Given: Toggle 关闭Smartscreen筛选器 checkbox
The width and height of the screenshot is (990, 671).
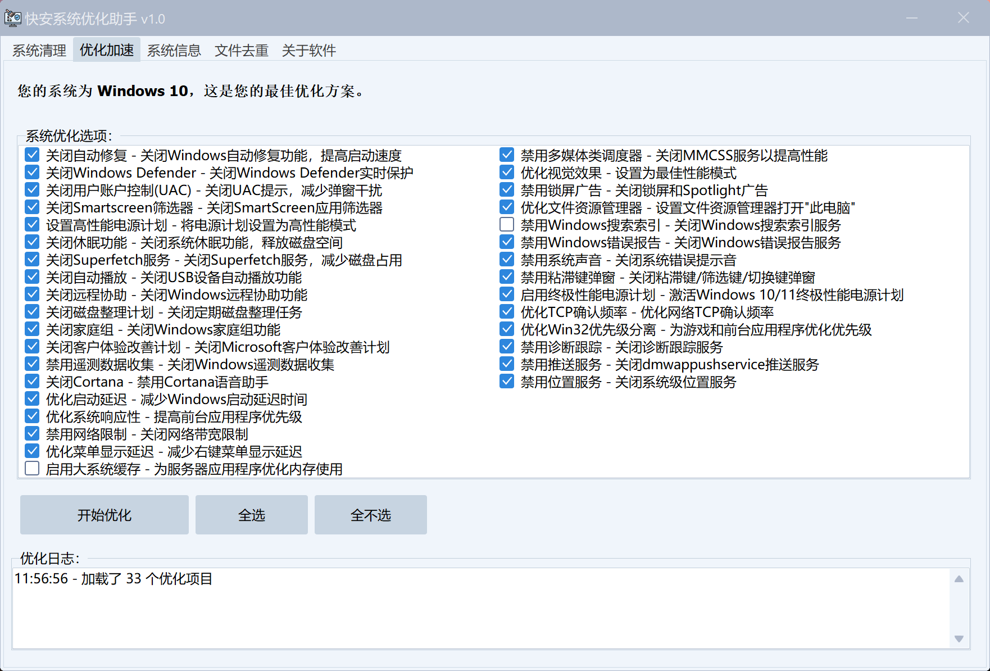Looking at the screenshot, I should coord(33,207).
